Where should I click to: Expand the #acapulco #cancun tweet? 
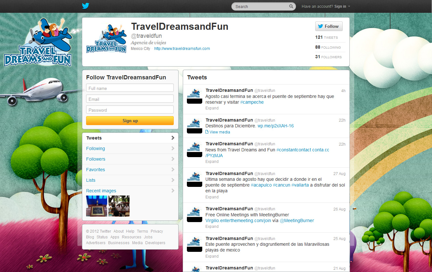(x=212, y=197)
